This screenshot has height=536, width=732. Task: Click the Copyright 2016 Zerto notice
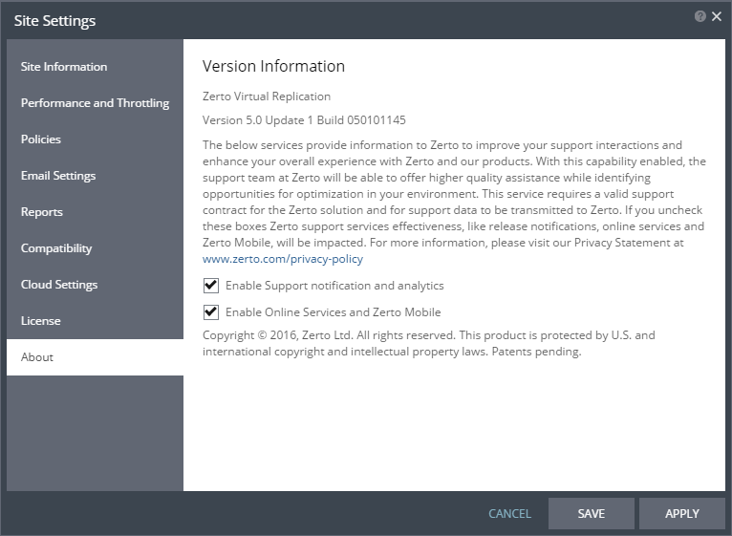tap(428, 343)
